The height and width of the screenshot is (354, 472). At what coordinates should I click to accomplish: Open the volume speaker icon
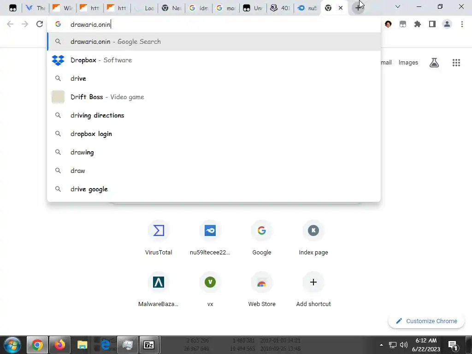(404, 345)
